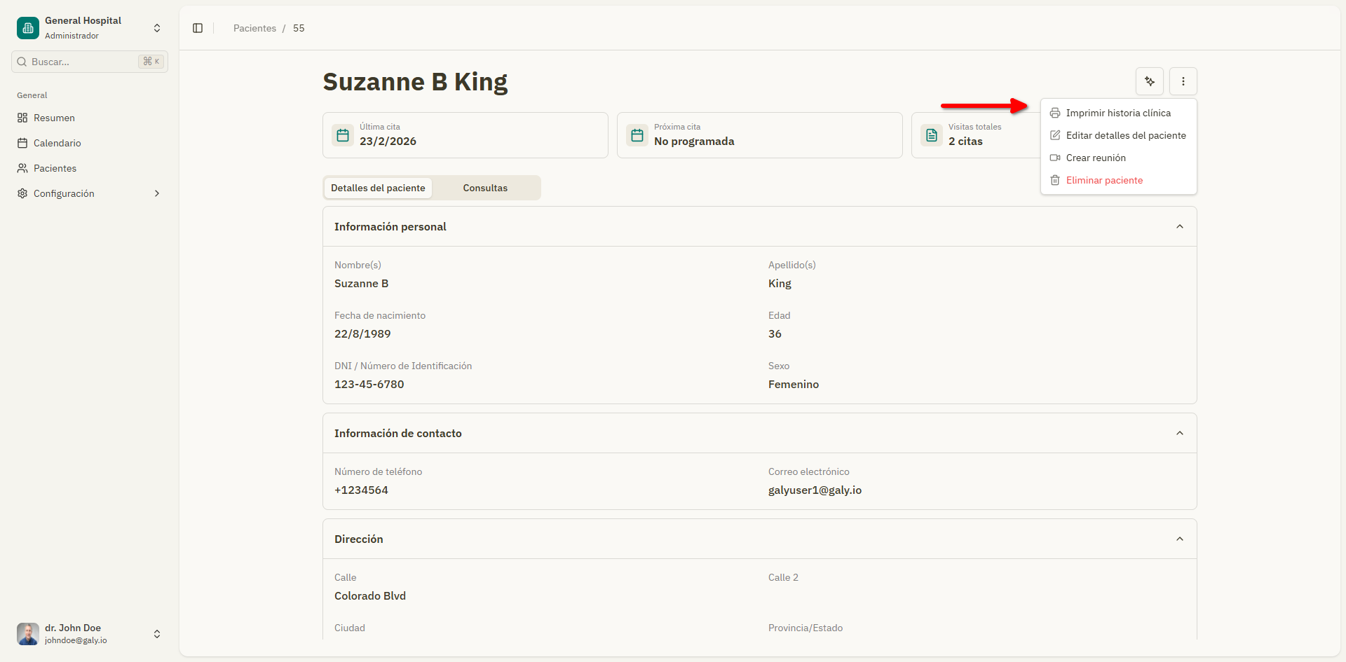Click the calendar icon on Próxima cita card
This screenshot has width=1346, height=662.
[x=637, y=135]
